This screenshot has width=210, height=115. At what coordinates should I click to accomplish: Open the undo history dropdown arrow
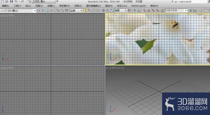pyautogui.click(x=19, y=2)
